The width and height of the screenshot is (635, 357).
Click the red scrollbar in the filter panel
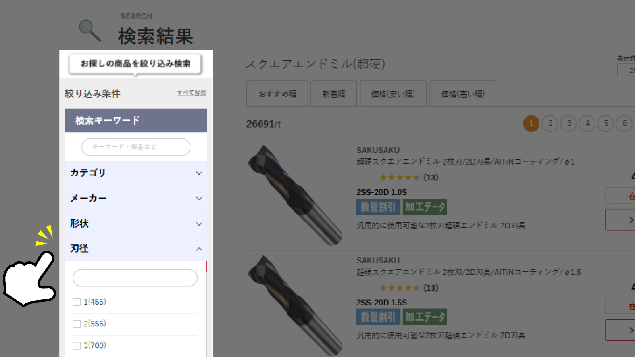pyautogui.click(x=206, y=267)
